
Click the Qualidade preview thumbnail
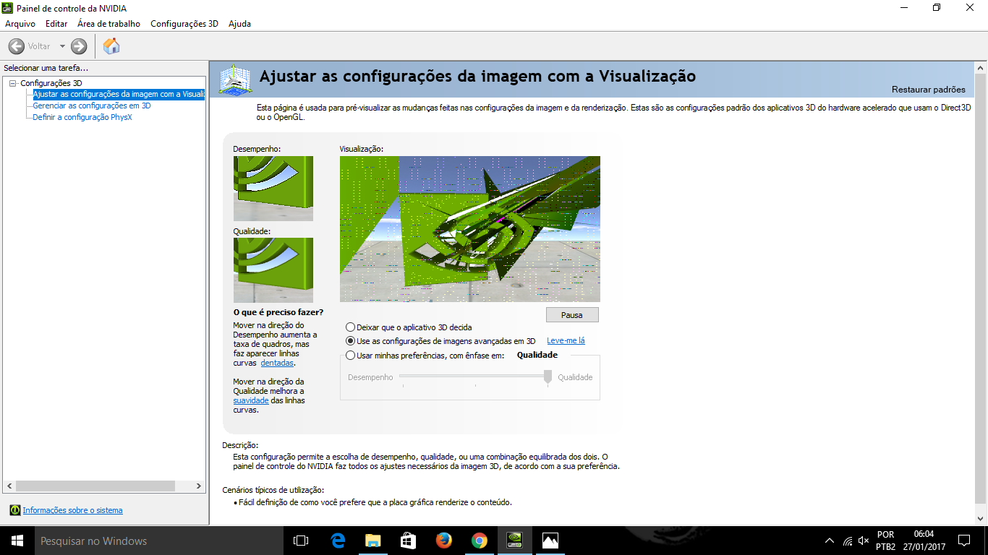click(273, 270)
